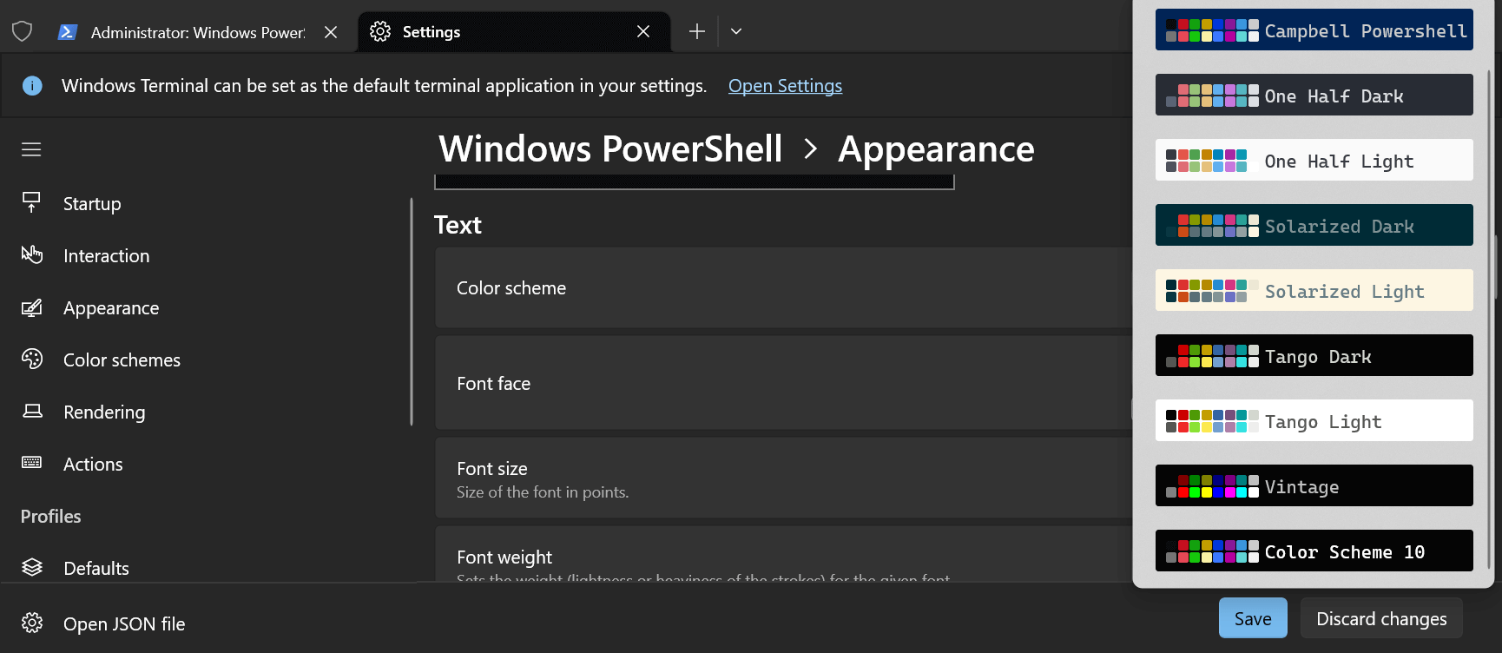Image resolution: width=1502 pixels, height=653 pixels.
Task: Pick the Tango Light scheme
Action: (1314, 420)
